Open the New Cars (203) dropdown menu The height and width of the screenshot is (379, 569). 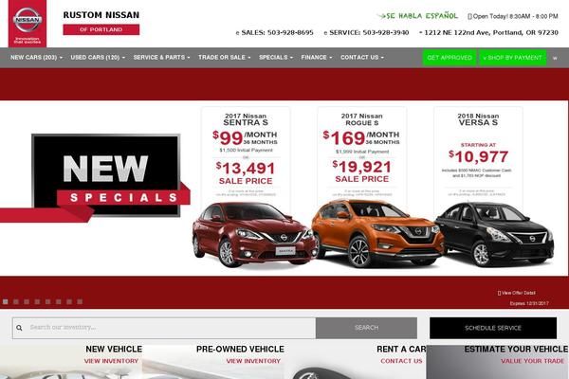[x=36, y=57]
